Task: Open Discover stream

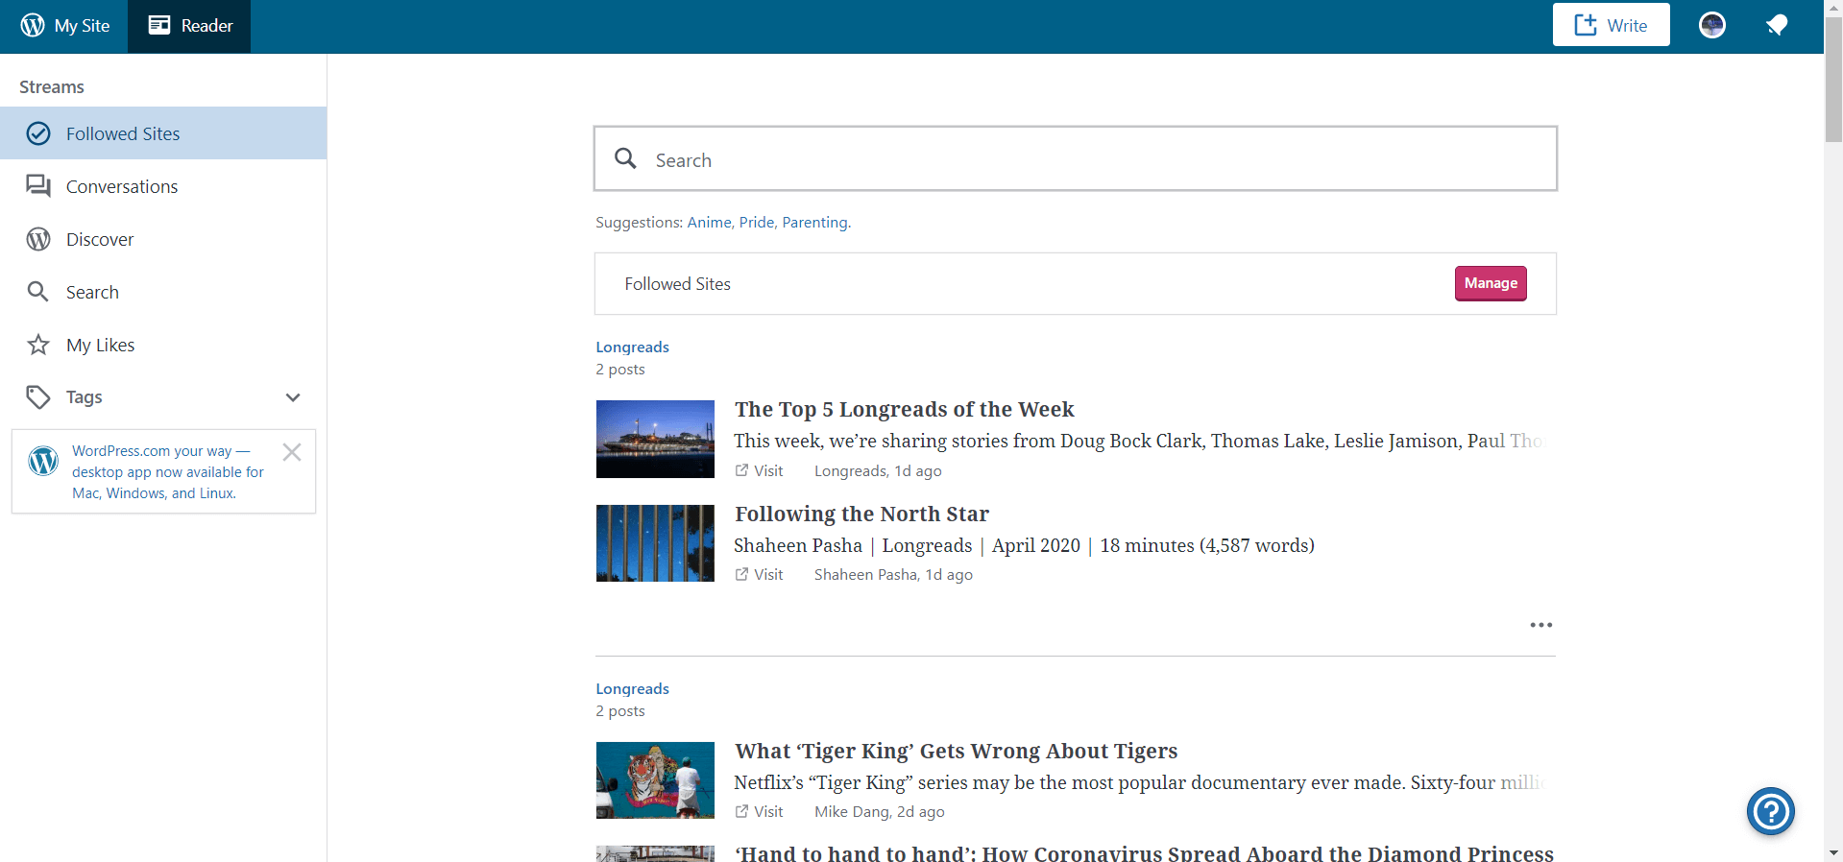Action: tap(163, 239)
